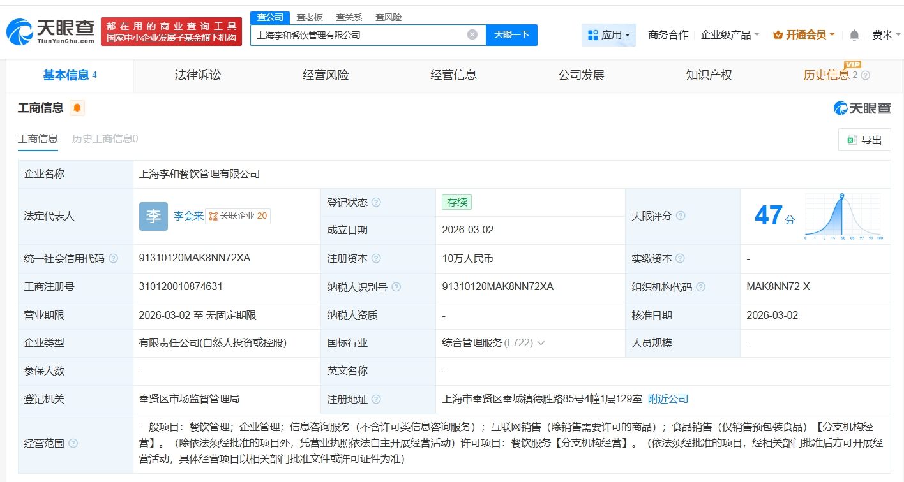Click help icon next to 登记状态

click(x=376, y=202)
